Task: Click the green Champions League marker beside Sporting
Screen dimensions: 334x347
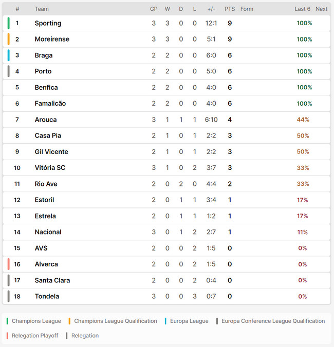Action: pos(8,23)
